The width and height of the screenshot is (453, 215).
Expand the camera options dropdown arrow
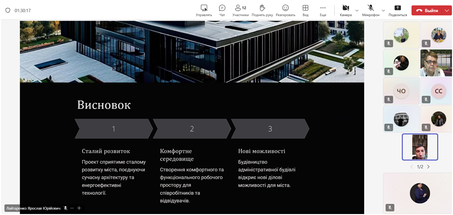(357, 10)
